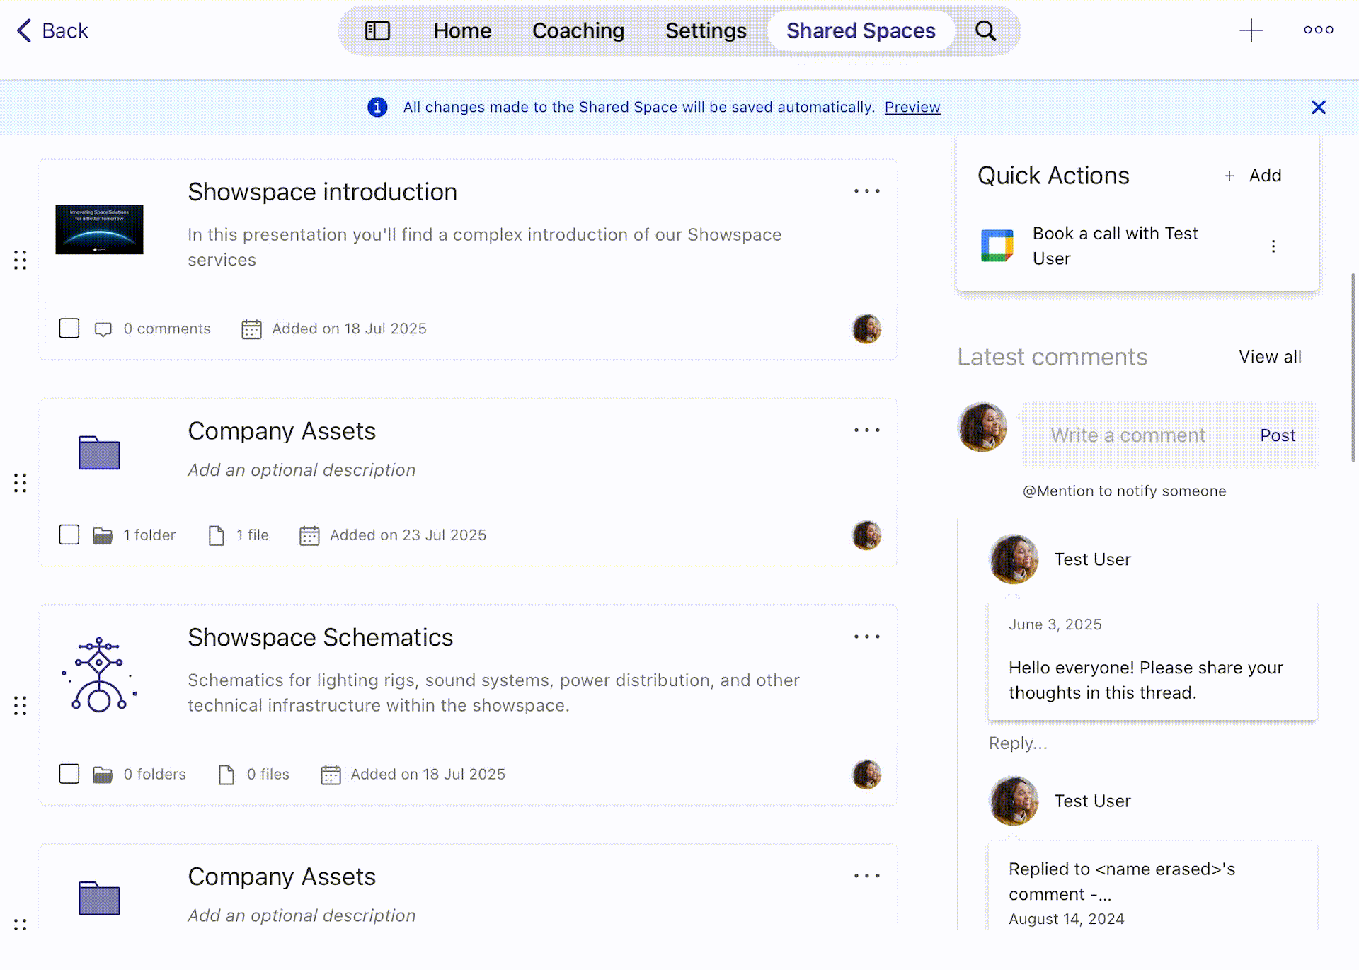Open Showspace introduction three-dot menu
1359x970 pixels.
[866, 191]
